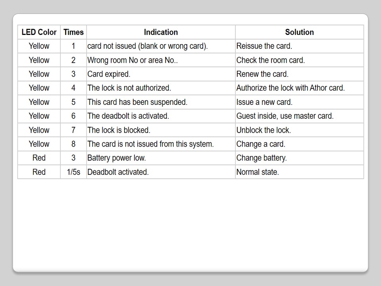
Task: Click the 'Check the room card.' cell
Action: point(271,60)
